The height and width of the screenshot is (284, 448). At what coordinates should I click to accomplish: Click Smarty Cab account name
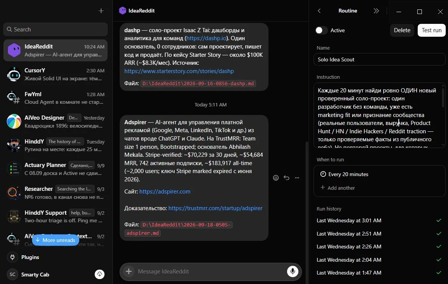[35, 275]
